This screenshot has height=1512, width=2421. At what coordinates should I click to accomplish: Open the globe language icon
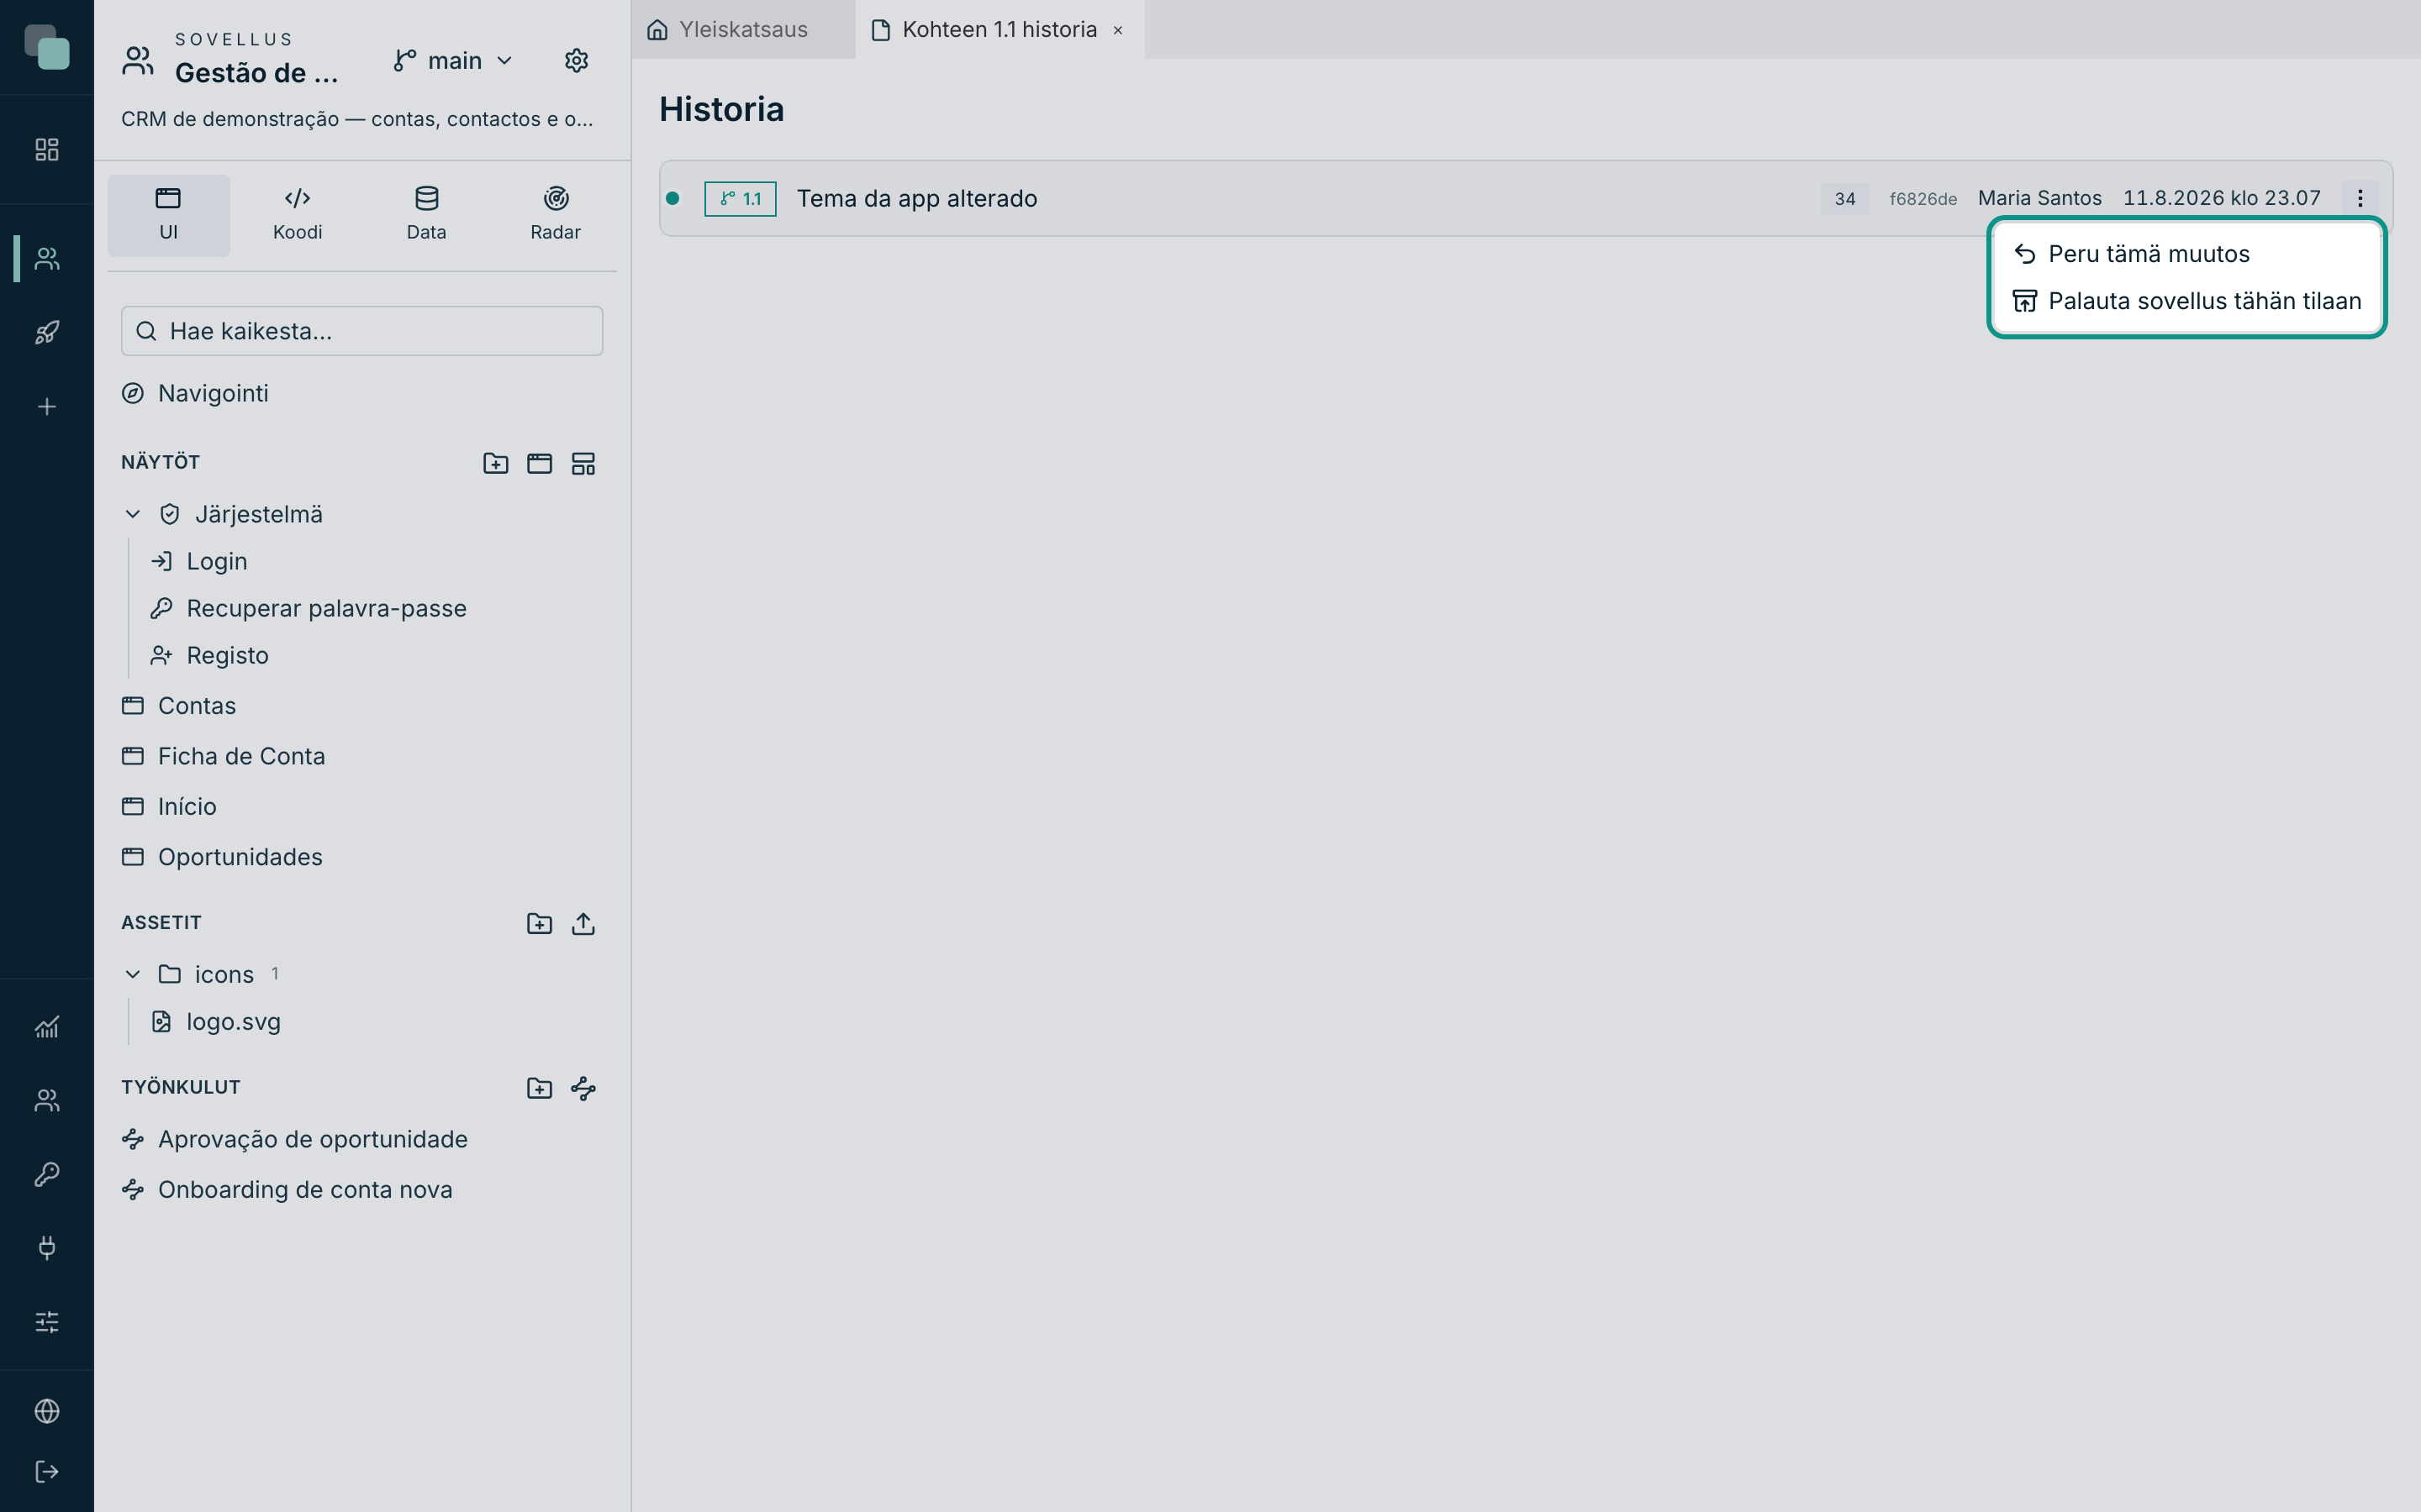point(47,1411)
